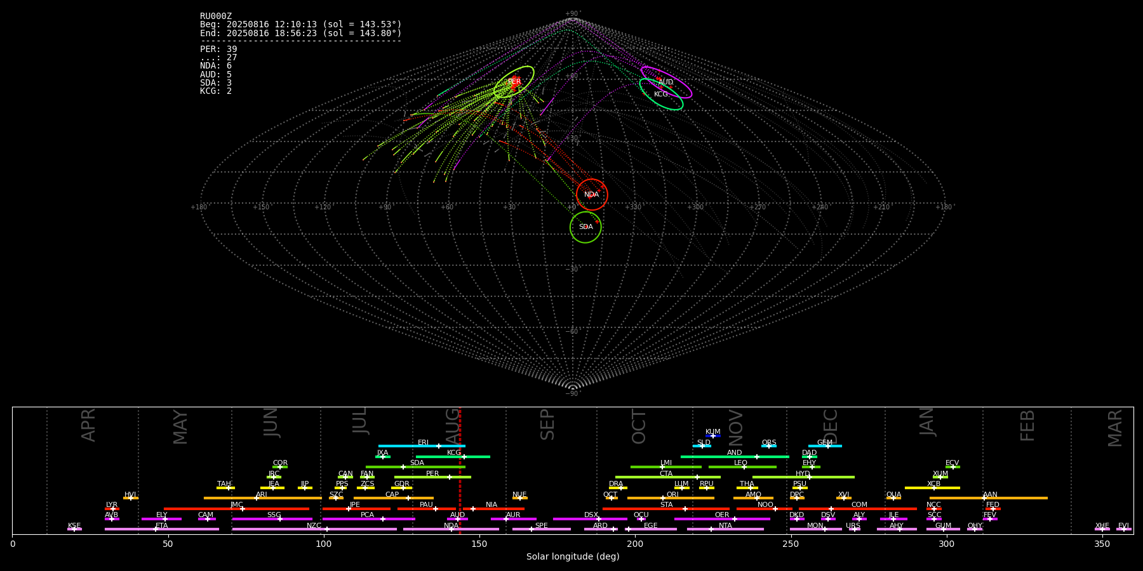The height and width of the screenshot is (571, 1143).
Task: Click the DSX purple shower bar
Action: point(590,519)
